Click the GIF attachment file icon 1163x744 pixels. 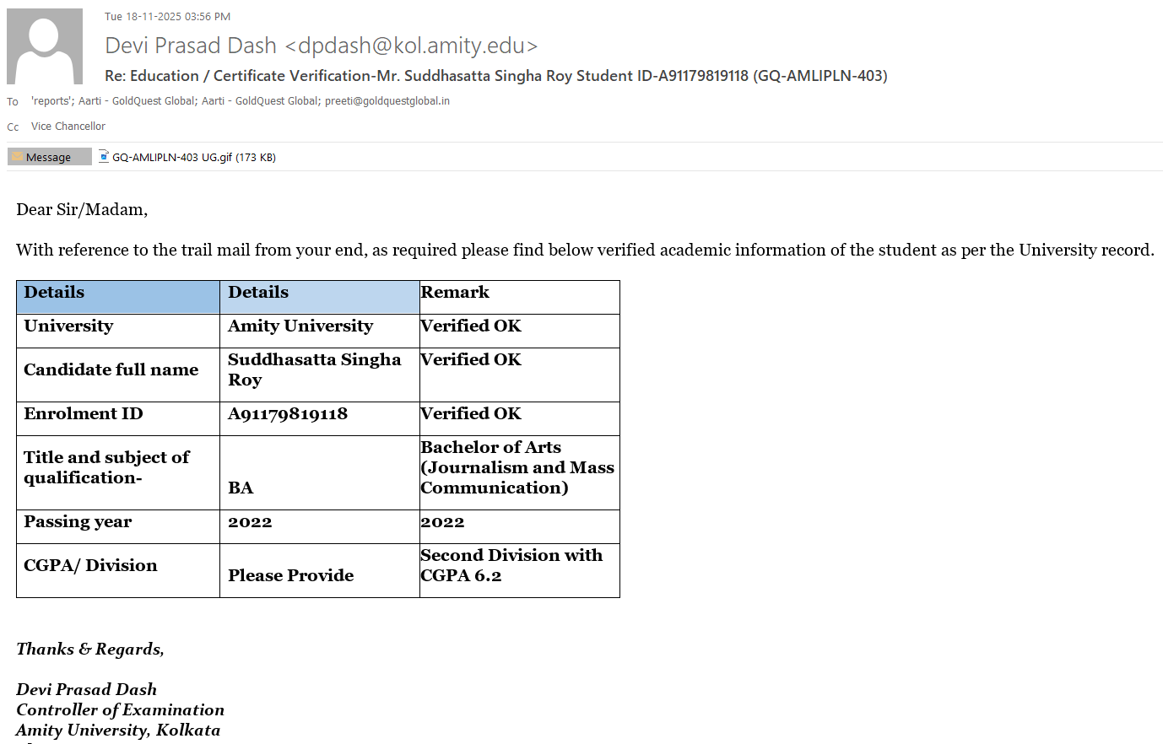[x=104, y=156]
